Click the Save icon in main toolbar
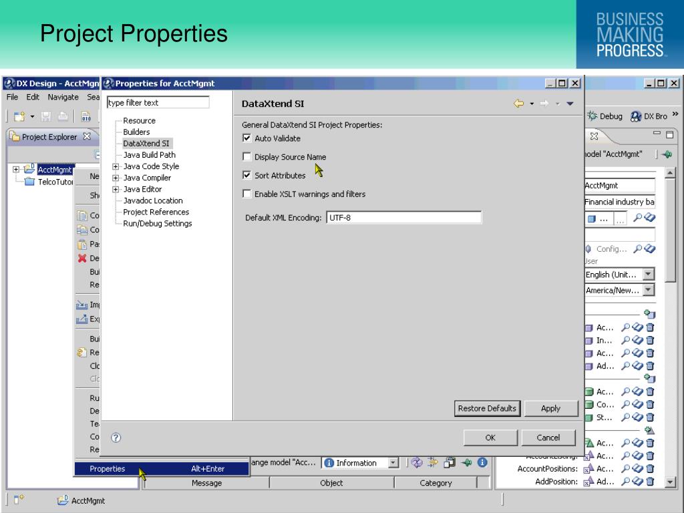This screenshot has width=684, height=513. coord(46,116)
